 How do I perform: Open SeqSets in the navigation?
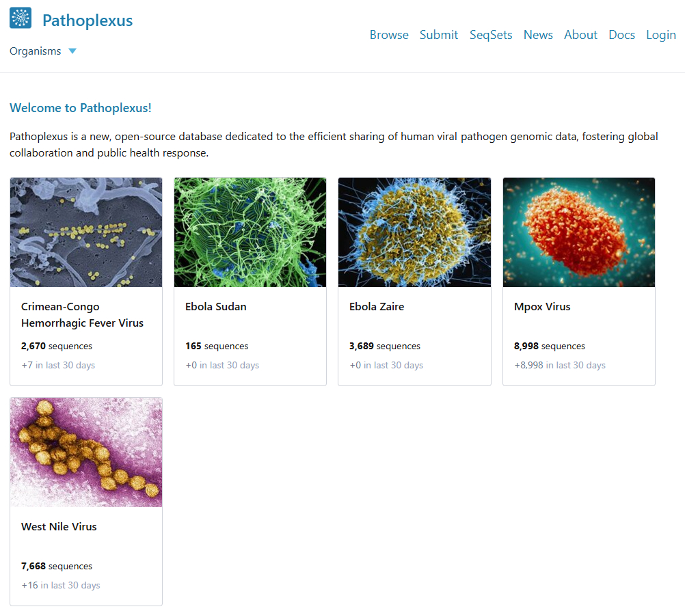pos(491,35)
